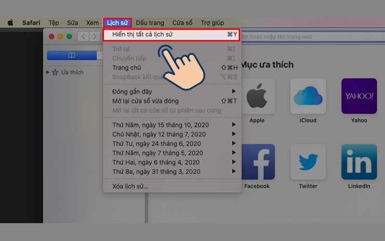Open the Apple favorites icon

257,96
